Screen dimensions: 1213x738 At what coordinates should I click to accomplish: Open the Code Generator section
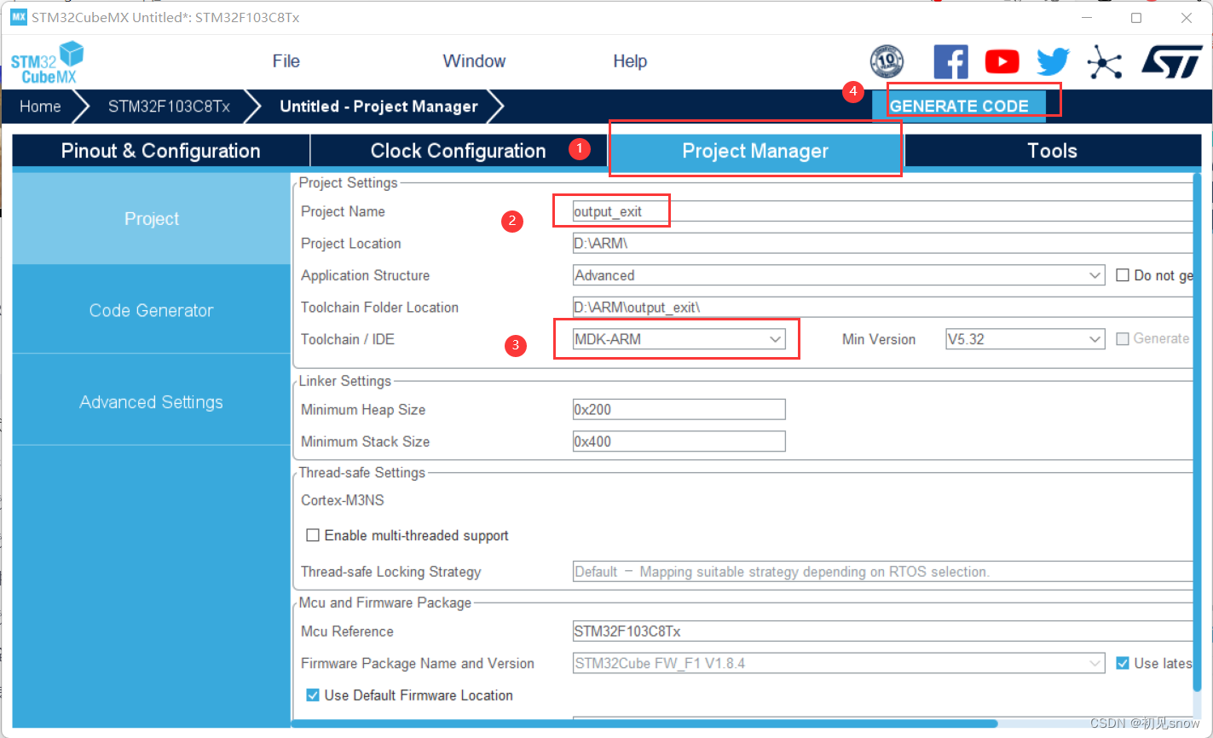[152, 311]
